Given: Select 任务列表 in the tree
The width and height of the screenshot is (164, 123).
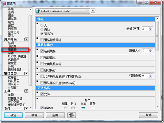Looking at the screenshot, I should [x=14, y=102].
